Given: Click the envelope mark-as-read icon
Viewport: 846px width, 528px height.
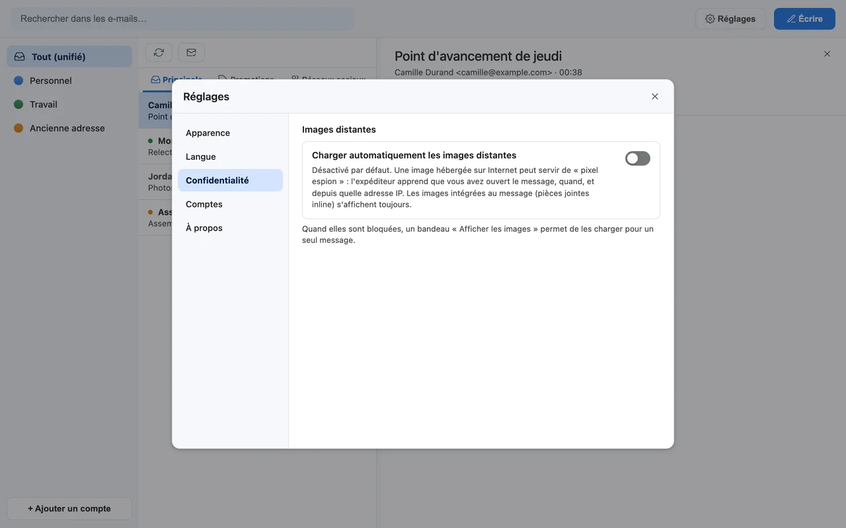Looking at the screenshot, I should click(x=191, y=52).
